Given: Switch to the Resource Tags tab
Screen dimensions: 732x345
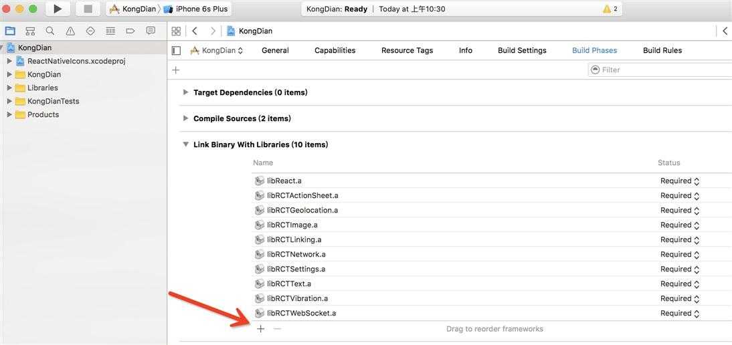Looking at the screenshot, I should click(x=407, y=50).
